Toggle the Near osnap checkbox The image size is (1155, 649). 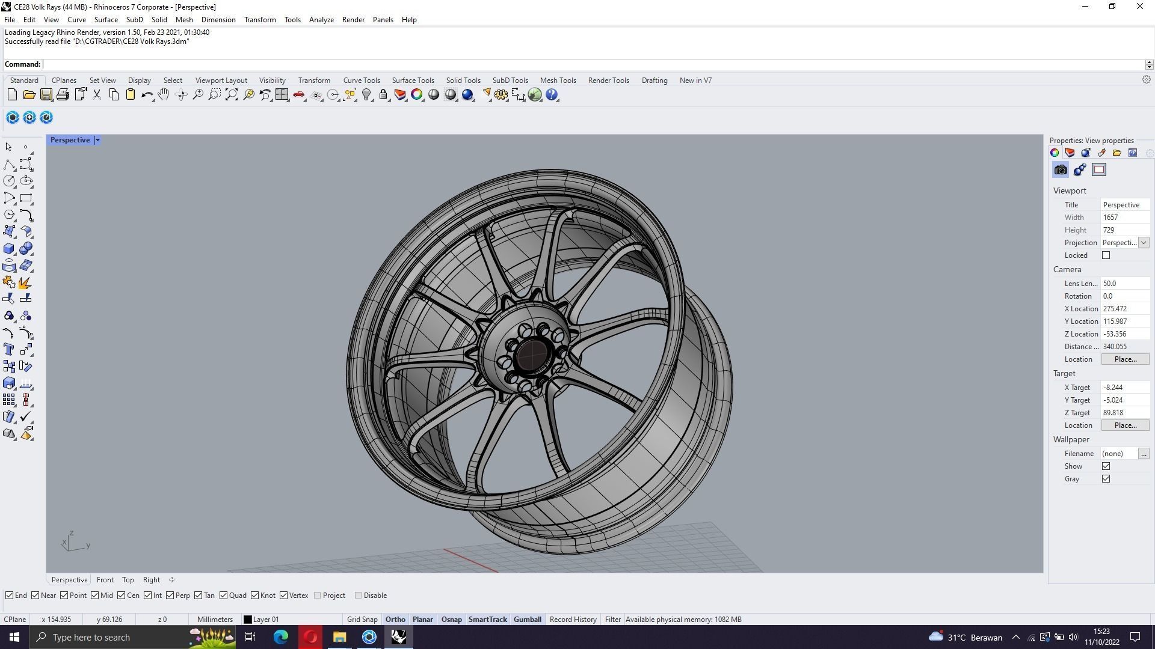coord(35,596)
